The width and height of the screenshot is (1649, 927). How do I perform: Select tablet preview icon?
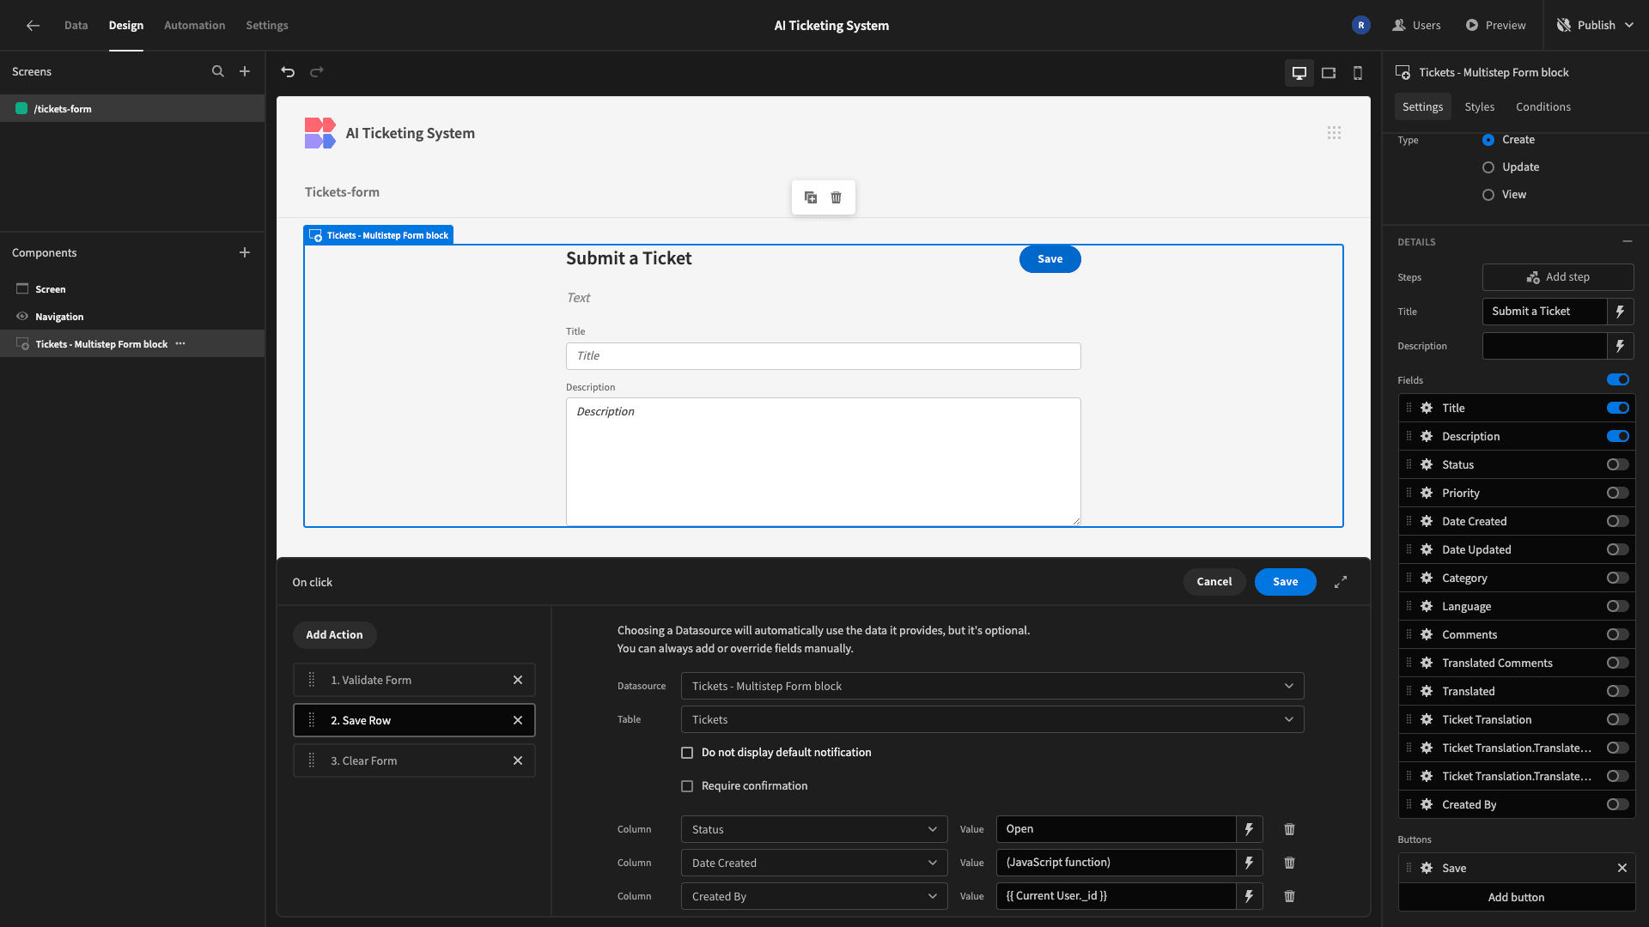point(1329,73)
